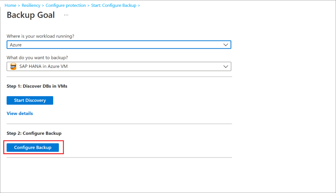
Task: Open the "Where is your workload running?" dropdown
Action: pyautogui.click(x=119, y=44)
